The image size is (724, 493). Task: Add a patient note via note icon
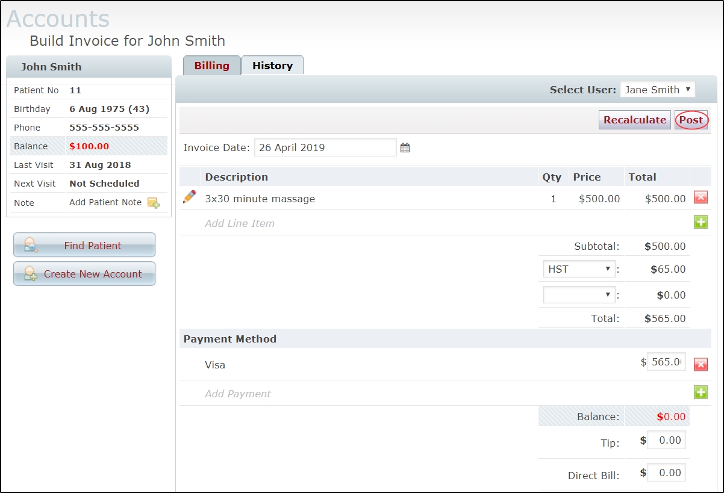coord(154,203)
